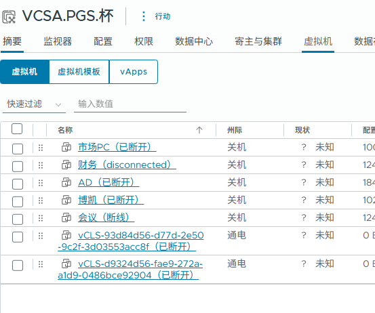Click 未知 status in 会议 row
The image size is (375, 313).
point(325,218)
